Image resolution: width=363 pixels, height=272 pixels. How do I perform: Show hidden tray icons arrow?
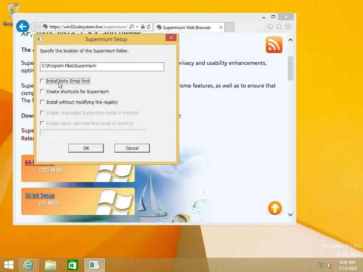313,265
